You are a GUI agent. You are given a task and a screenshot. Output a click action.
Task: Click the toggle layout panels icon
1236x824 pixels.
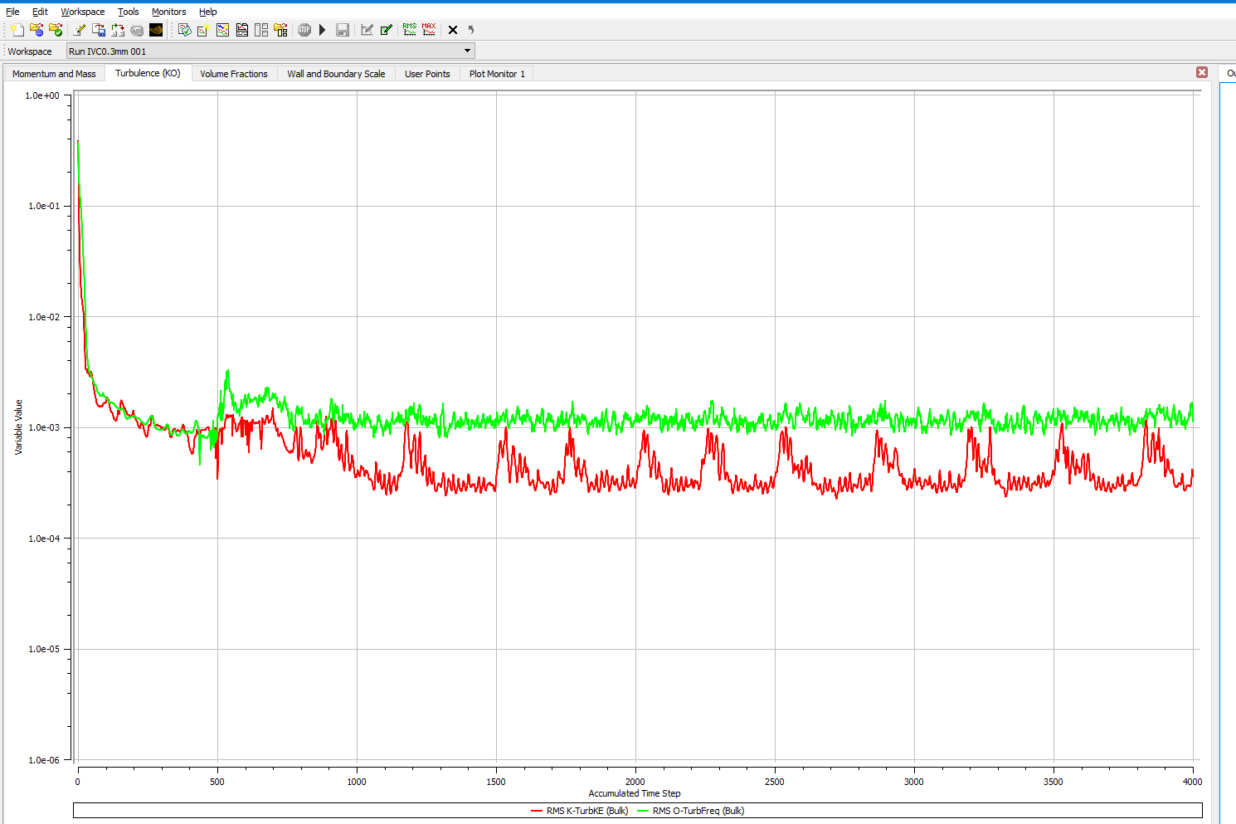tap(261, 30)
